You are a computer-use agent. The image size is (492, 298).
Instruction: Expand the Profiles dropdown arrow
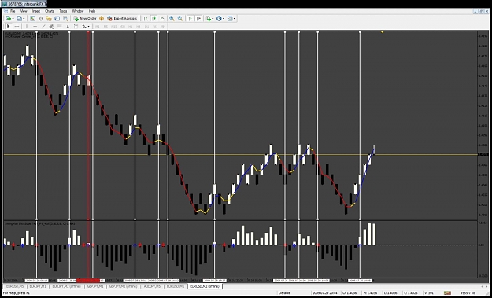pyautogui.click(x=24, y=19)
